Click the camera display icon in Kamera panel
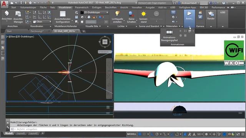This screenshot has height=138, width=246. point(200,17)
